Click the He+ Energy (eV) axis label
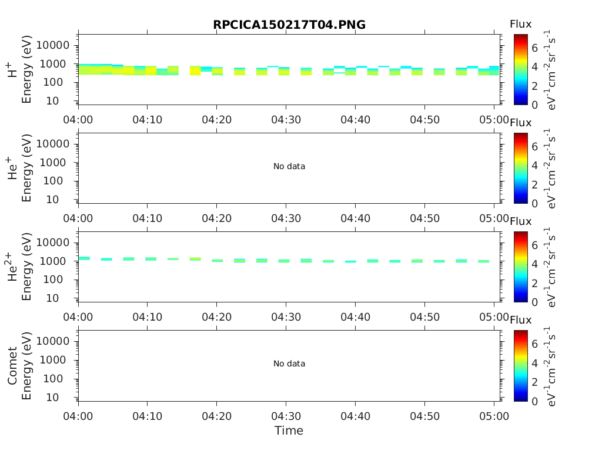The image size is (602, 451). tap(26, 168)
